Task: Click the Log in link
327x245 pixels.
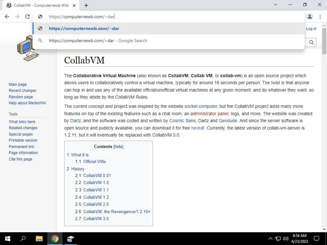Action: click(x=311, y=29)
